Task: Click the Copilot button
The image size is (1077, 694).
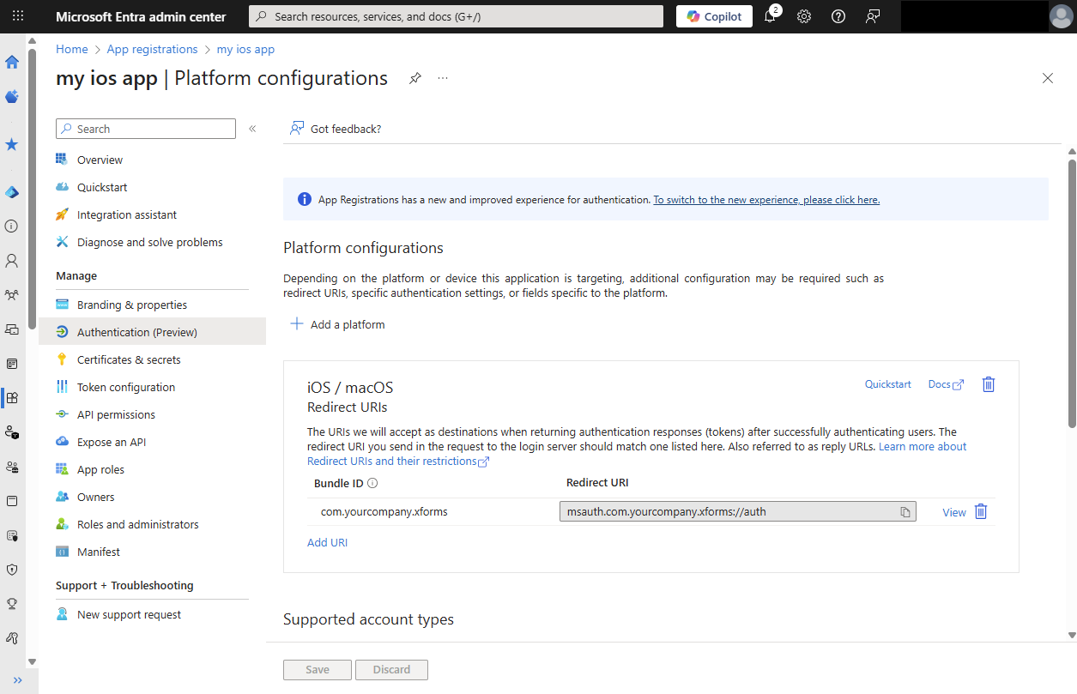Action: click(x=714, y=16)
